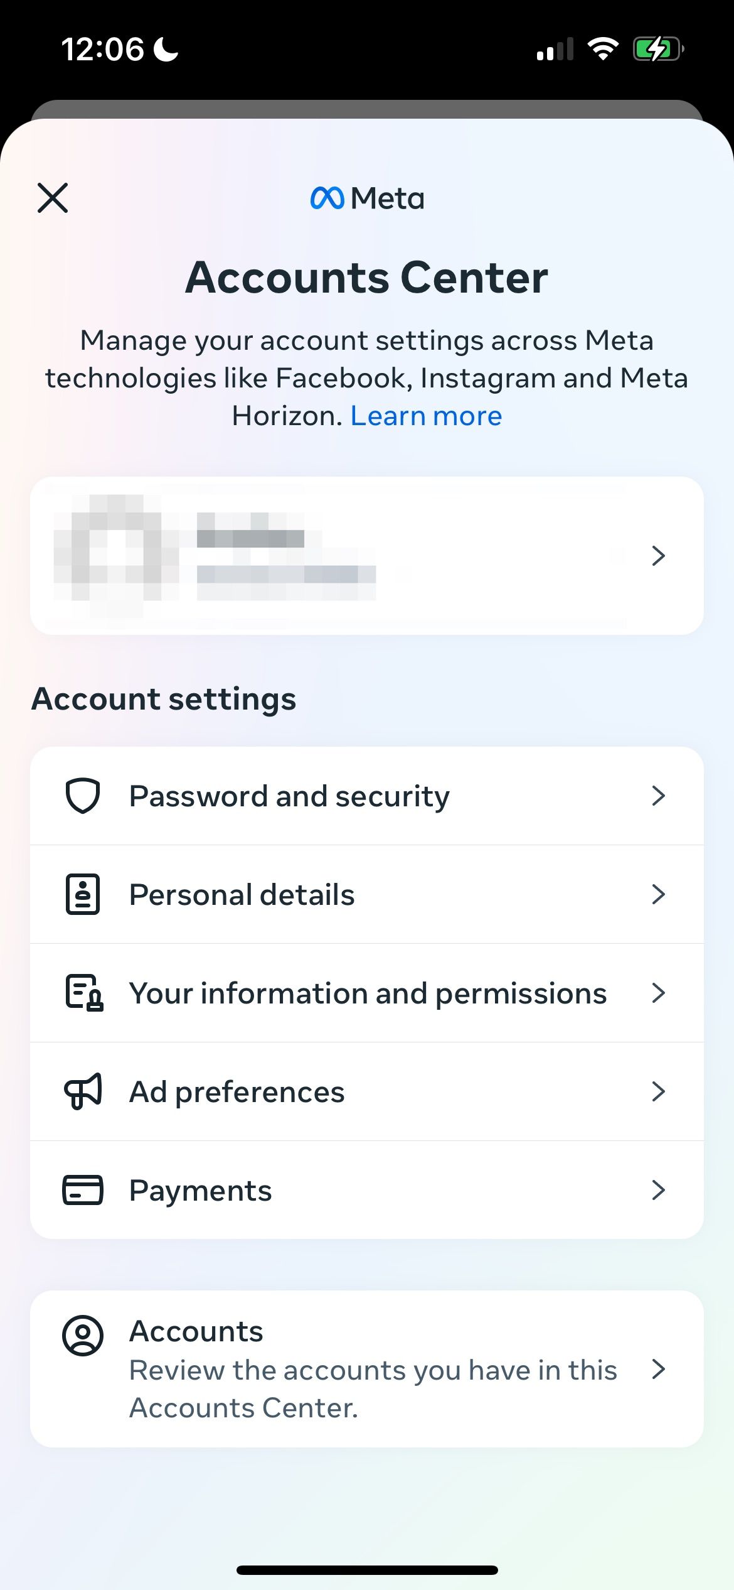Expand the Accounts section chevron
734x1590 pixels.
(658, 1369)
